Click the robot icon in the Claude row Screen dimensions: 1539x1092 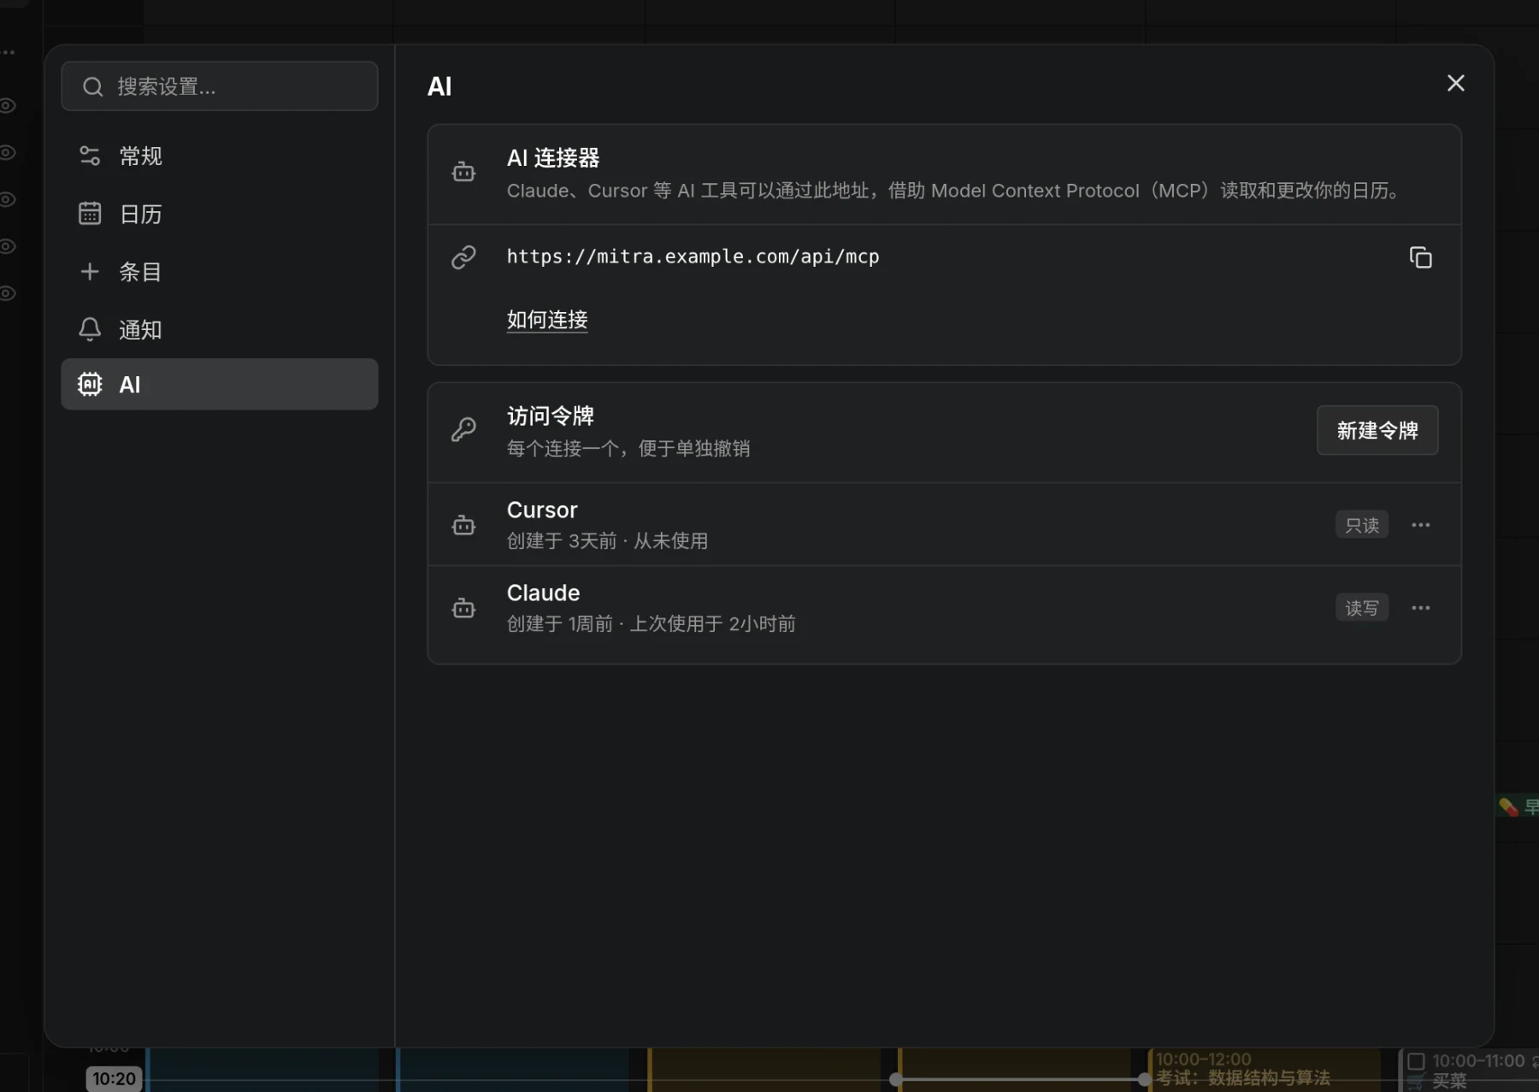tap(463, 608)
